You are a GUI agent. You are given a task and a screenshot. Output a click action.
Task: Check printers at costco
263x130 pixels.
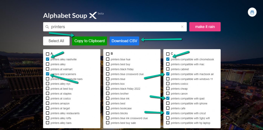tap(47, 98)
